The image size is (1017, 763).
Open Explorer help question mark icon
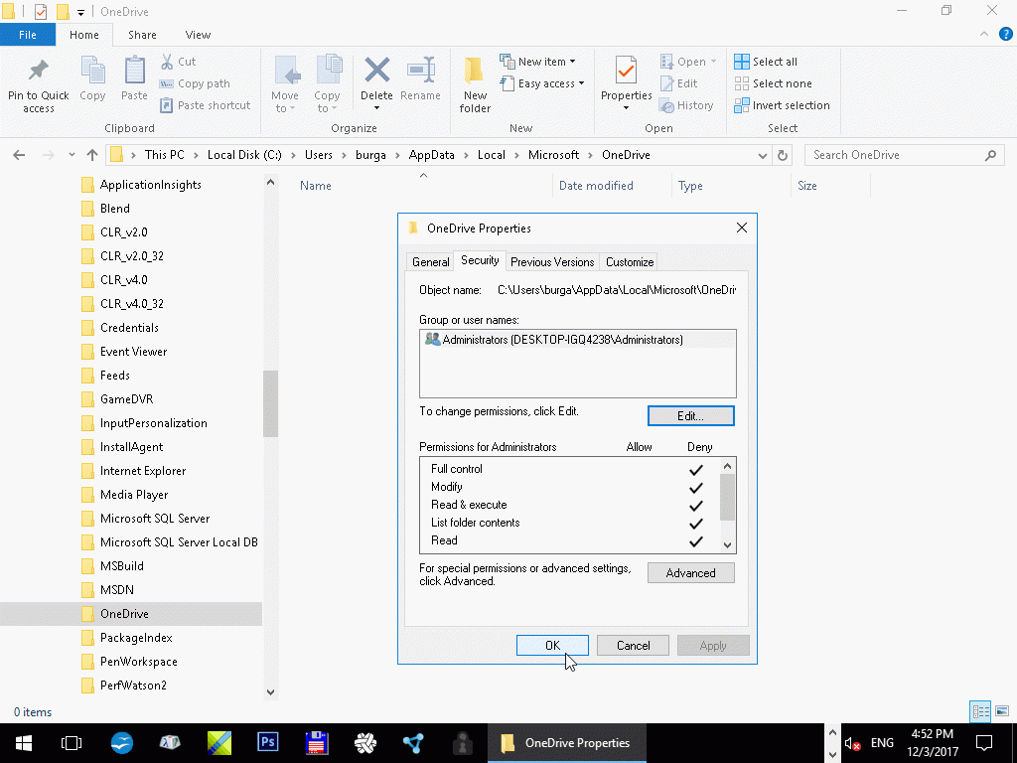click(x=1005, y=35)
